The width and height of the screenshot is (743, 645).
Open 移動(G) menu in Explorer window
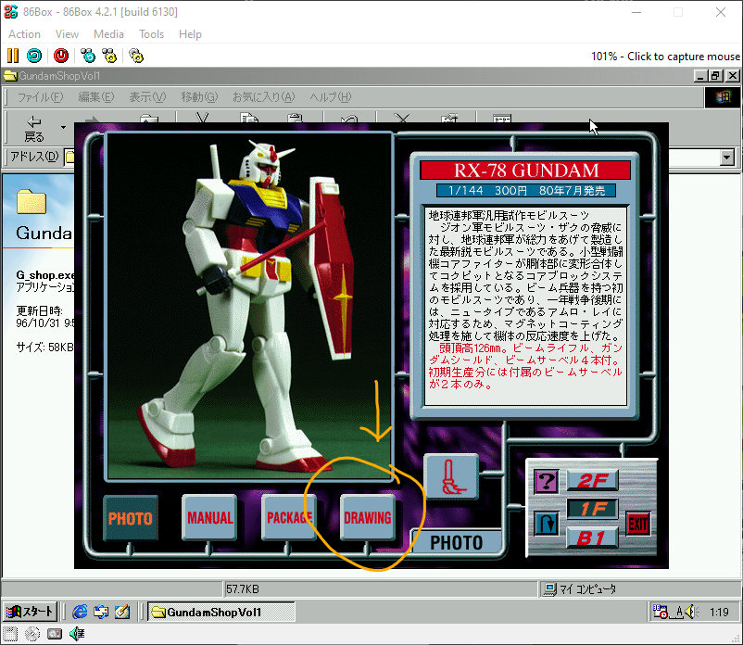[x=199, y=97]
